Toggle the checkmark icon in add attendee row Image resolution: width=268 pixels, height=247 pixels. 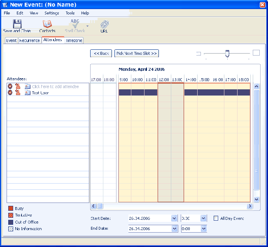pos(10,86)
